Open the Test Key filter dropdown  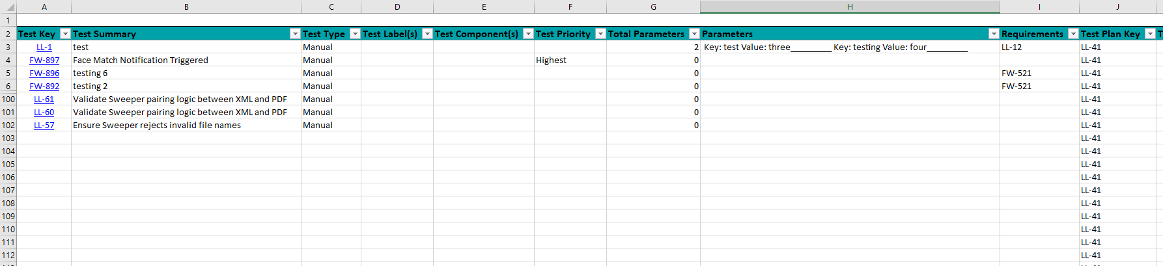point(65,34)
